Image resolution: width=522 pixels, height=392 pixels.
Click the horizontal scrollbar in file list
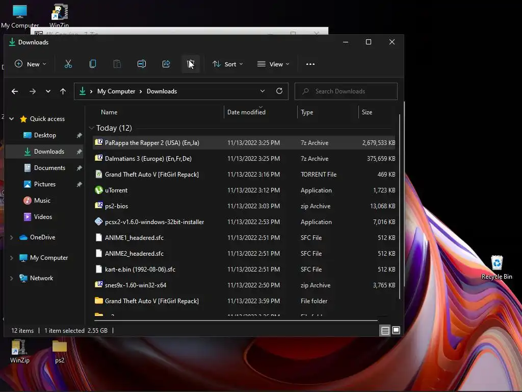coord(236,321)
